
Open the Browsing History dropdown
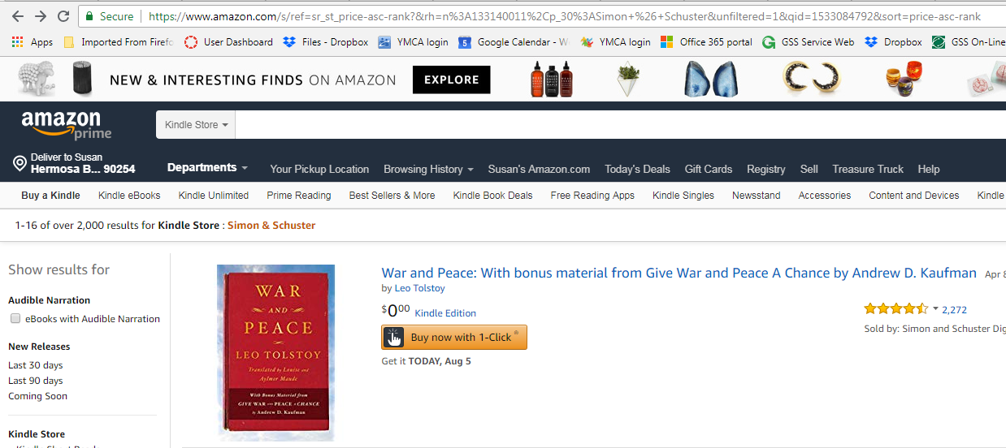428,169
